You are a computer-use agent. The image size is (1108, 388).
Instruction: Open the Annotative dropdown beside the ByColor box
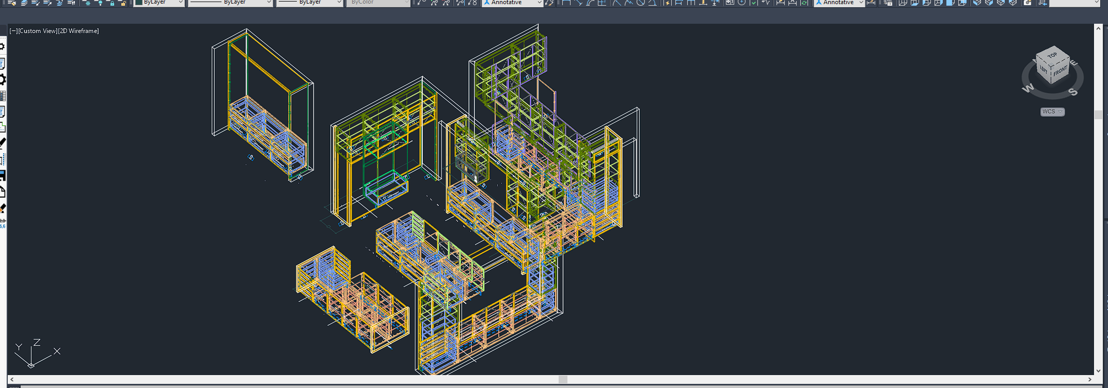(512, 3)
